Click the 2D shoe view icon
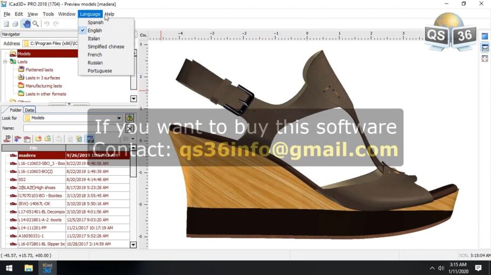The width and height of the screenshot is (491, 275). pyautogui.click(x=7, y=139)
